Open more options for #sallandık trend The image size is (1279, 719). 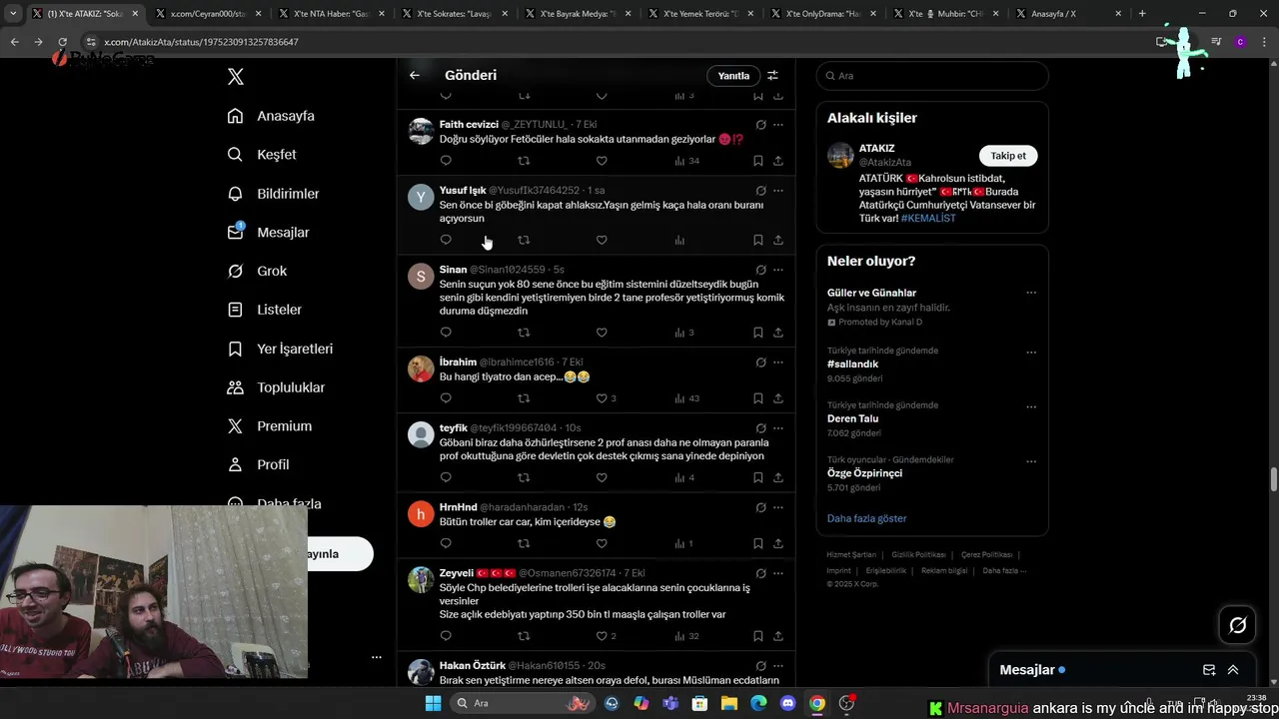tap(1031, 353)
